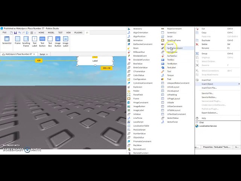Insert a ModuleScript object

pyautogui.click(x=139, y=130)
